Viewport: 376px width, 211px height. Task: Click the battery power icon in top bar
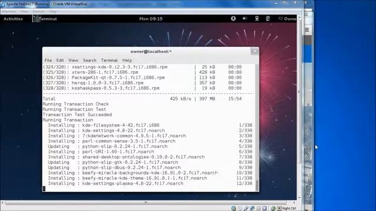pos(268,18)
